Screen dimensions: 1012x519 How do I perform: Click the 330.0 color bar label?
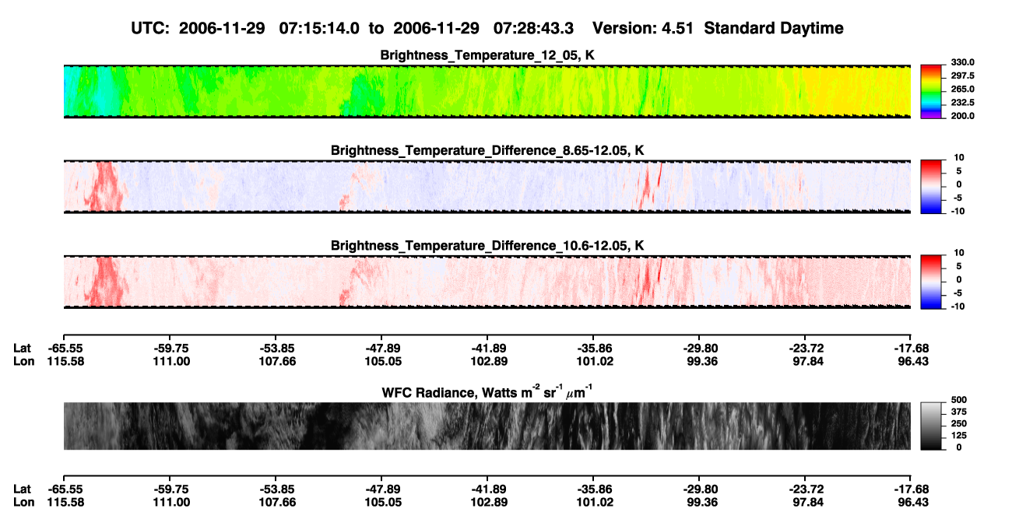click(x=962, y=63)
